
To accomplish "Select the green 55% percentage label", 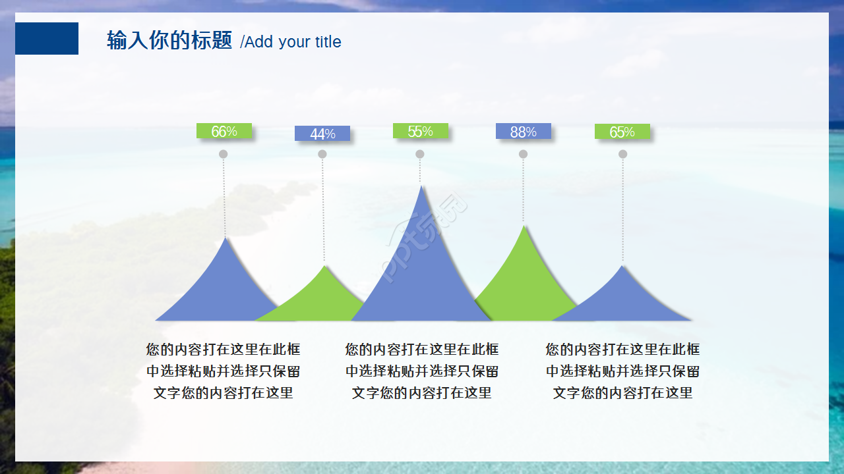I will click(421, 131).
